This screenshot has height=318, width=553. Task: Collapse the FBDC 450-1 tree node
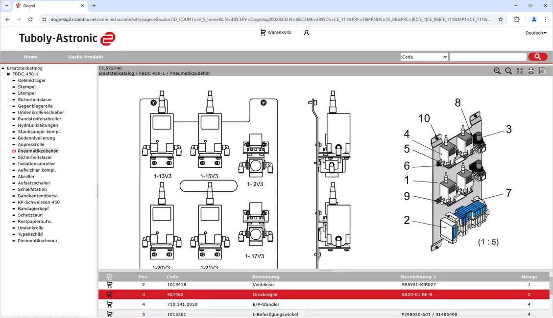pyautogui.click(x=8, y=74)
